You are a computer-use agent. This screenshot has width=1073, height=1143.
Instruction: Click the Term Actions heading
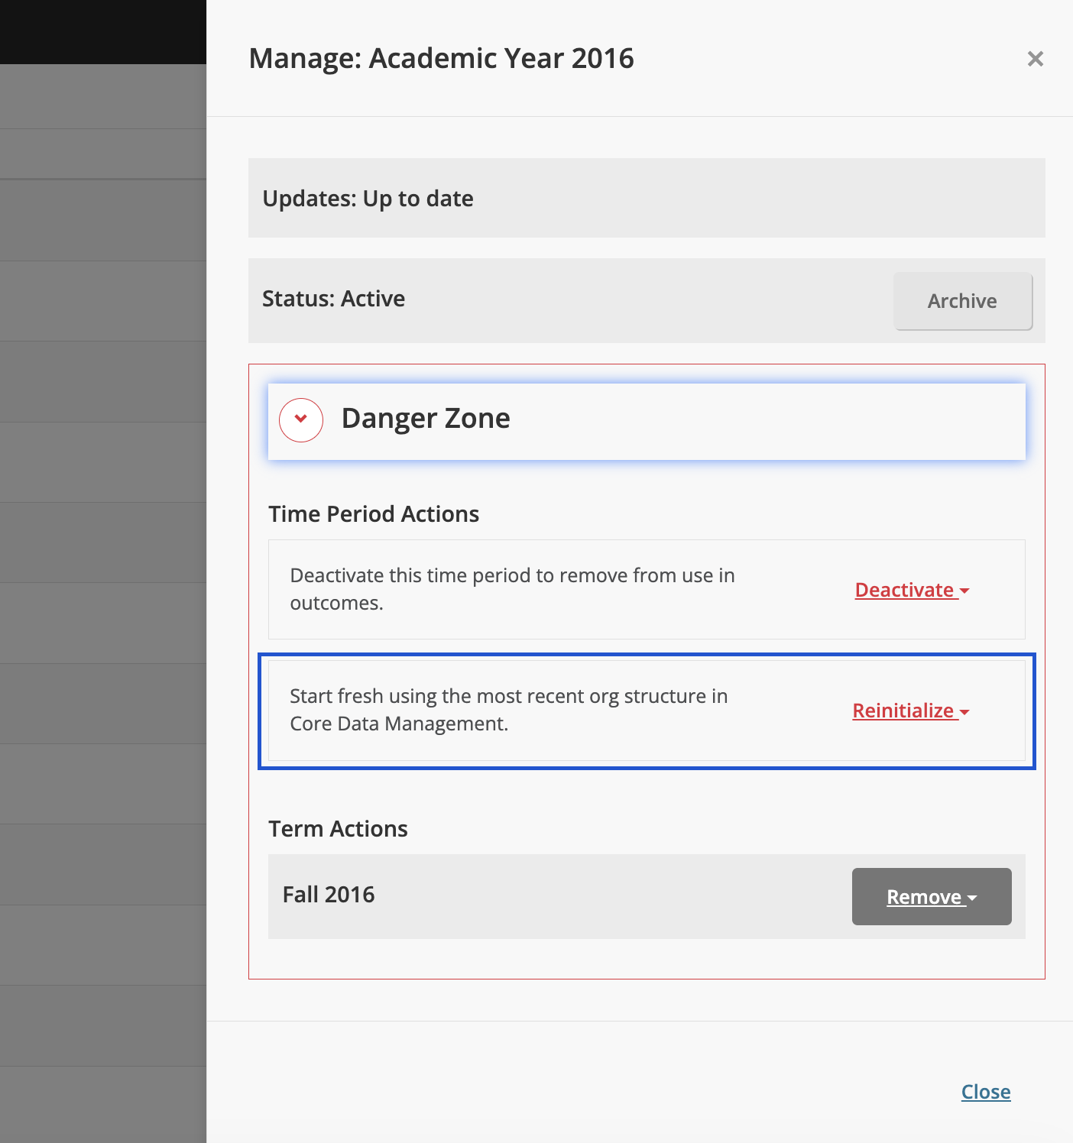tap(338, 829)
